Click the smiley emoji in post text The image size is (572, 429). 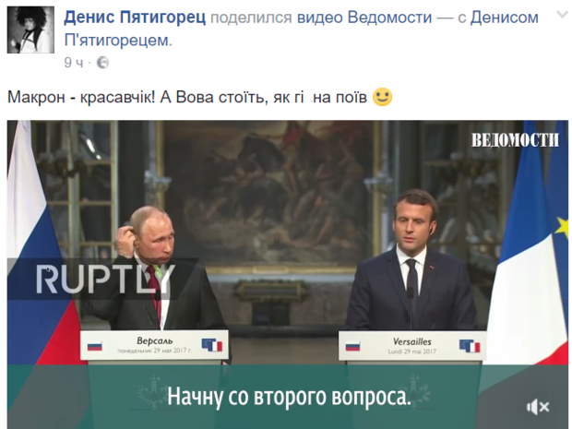pyautogui.click(x=382, y=97)
